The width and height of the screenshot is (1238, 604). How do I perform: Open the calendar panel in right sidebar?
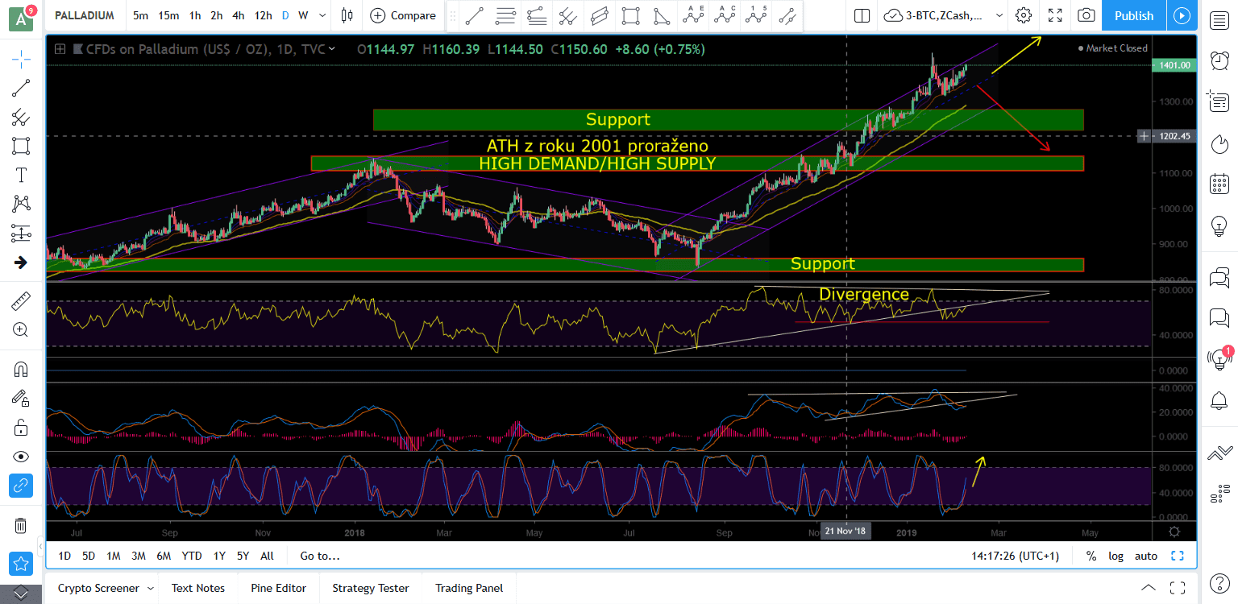(1219, 184)
